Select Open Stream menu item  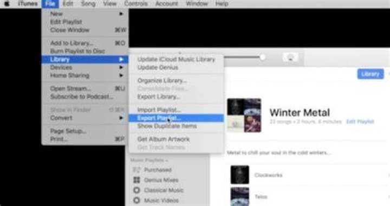85,88
